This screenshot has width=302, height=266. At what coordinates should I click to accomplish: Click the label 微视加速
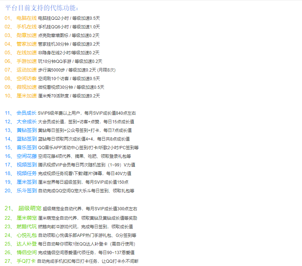click(27, 87)
